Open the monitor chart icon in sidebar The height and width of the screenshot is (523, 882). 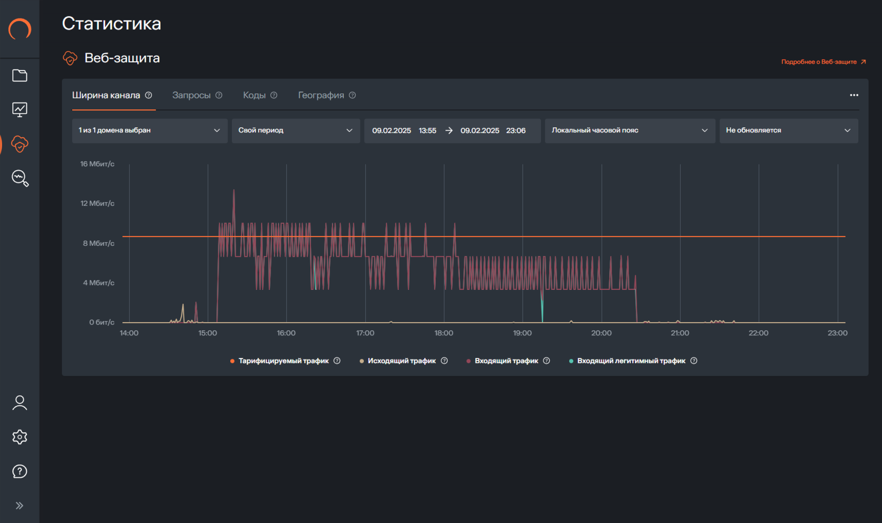(20, 109)
